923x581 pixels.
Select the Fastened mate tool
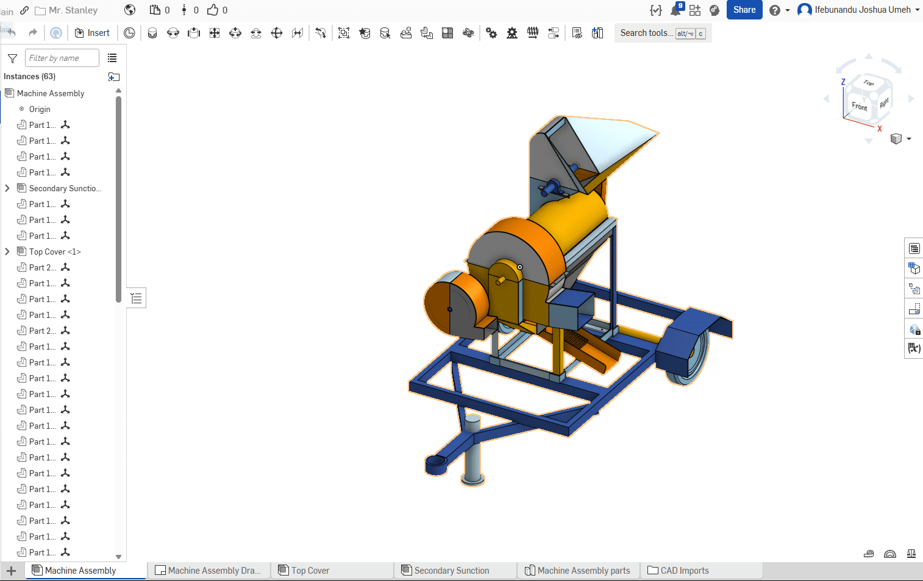point(152,33)
